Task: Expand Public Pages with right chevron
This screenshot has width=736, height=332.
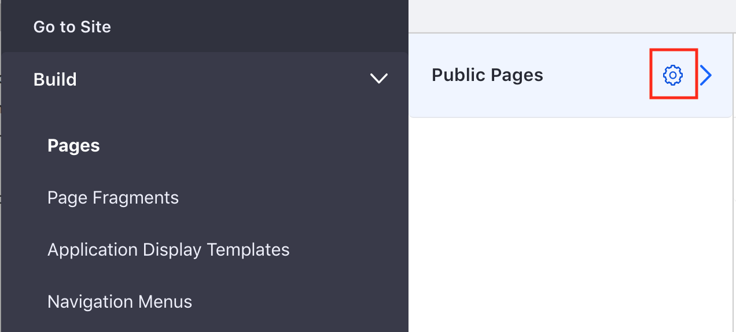Action: click(x=705, y=75)
